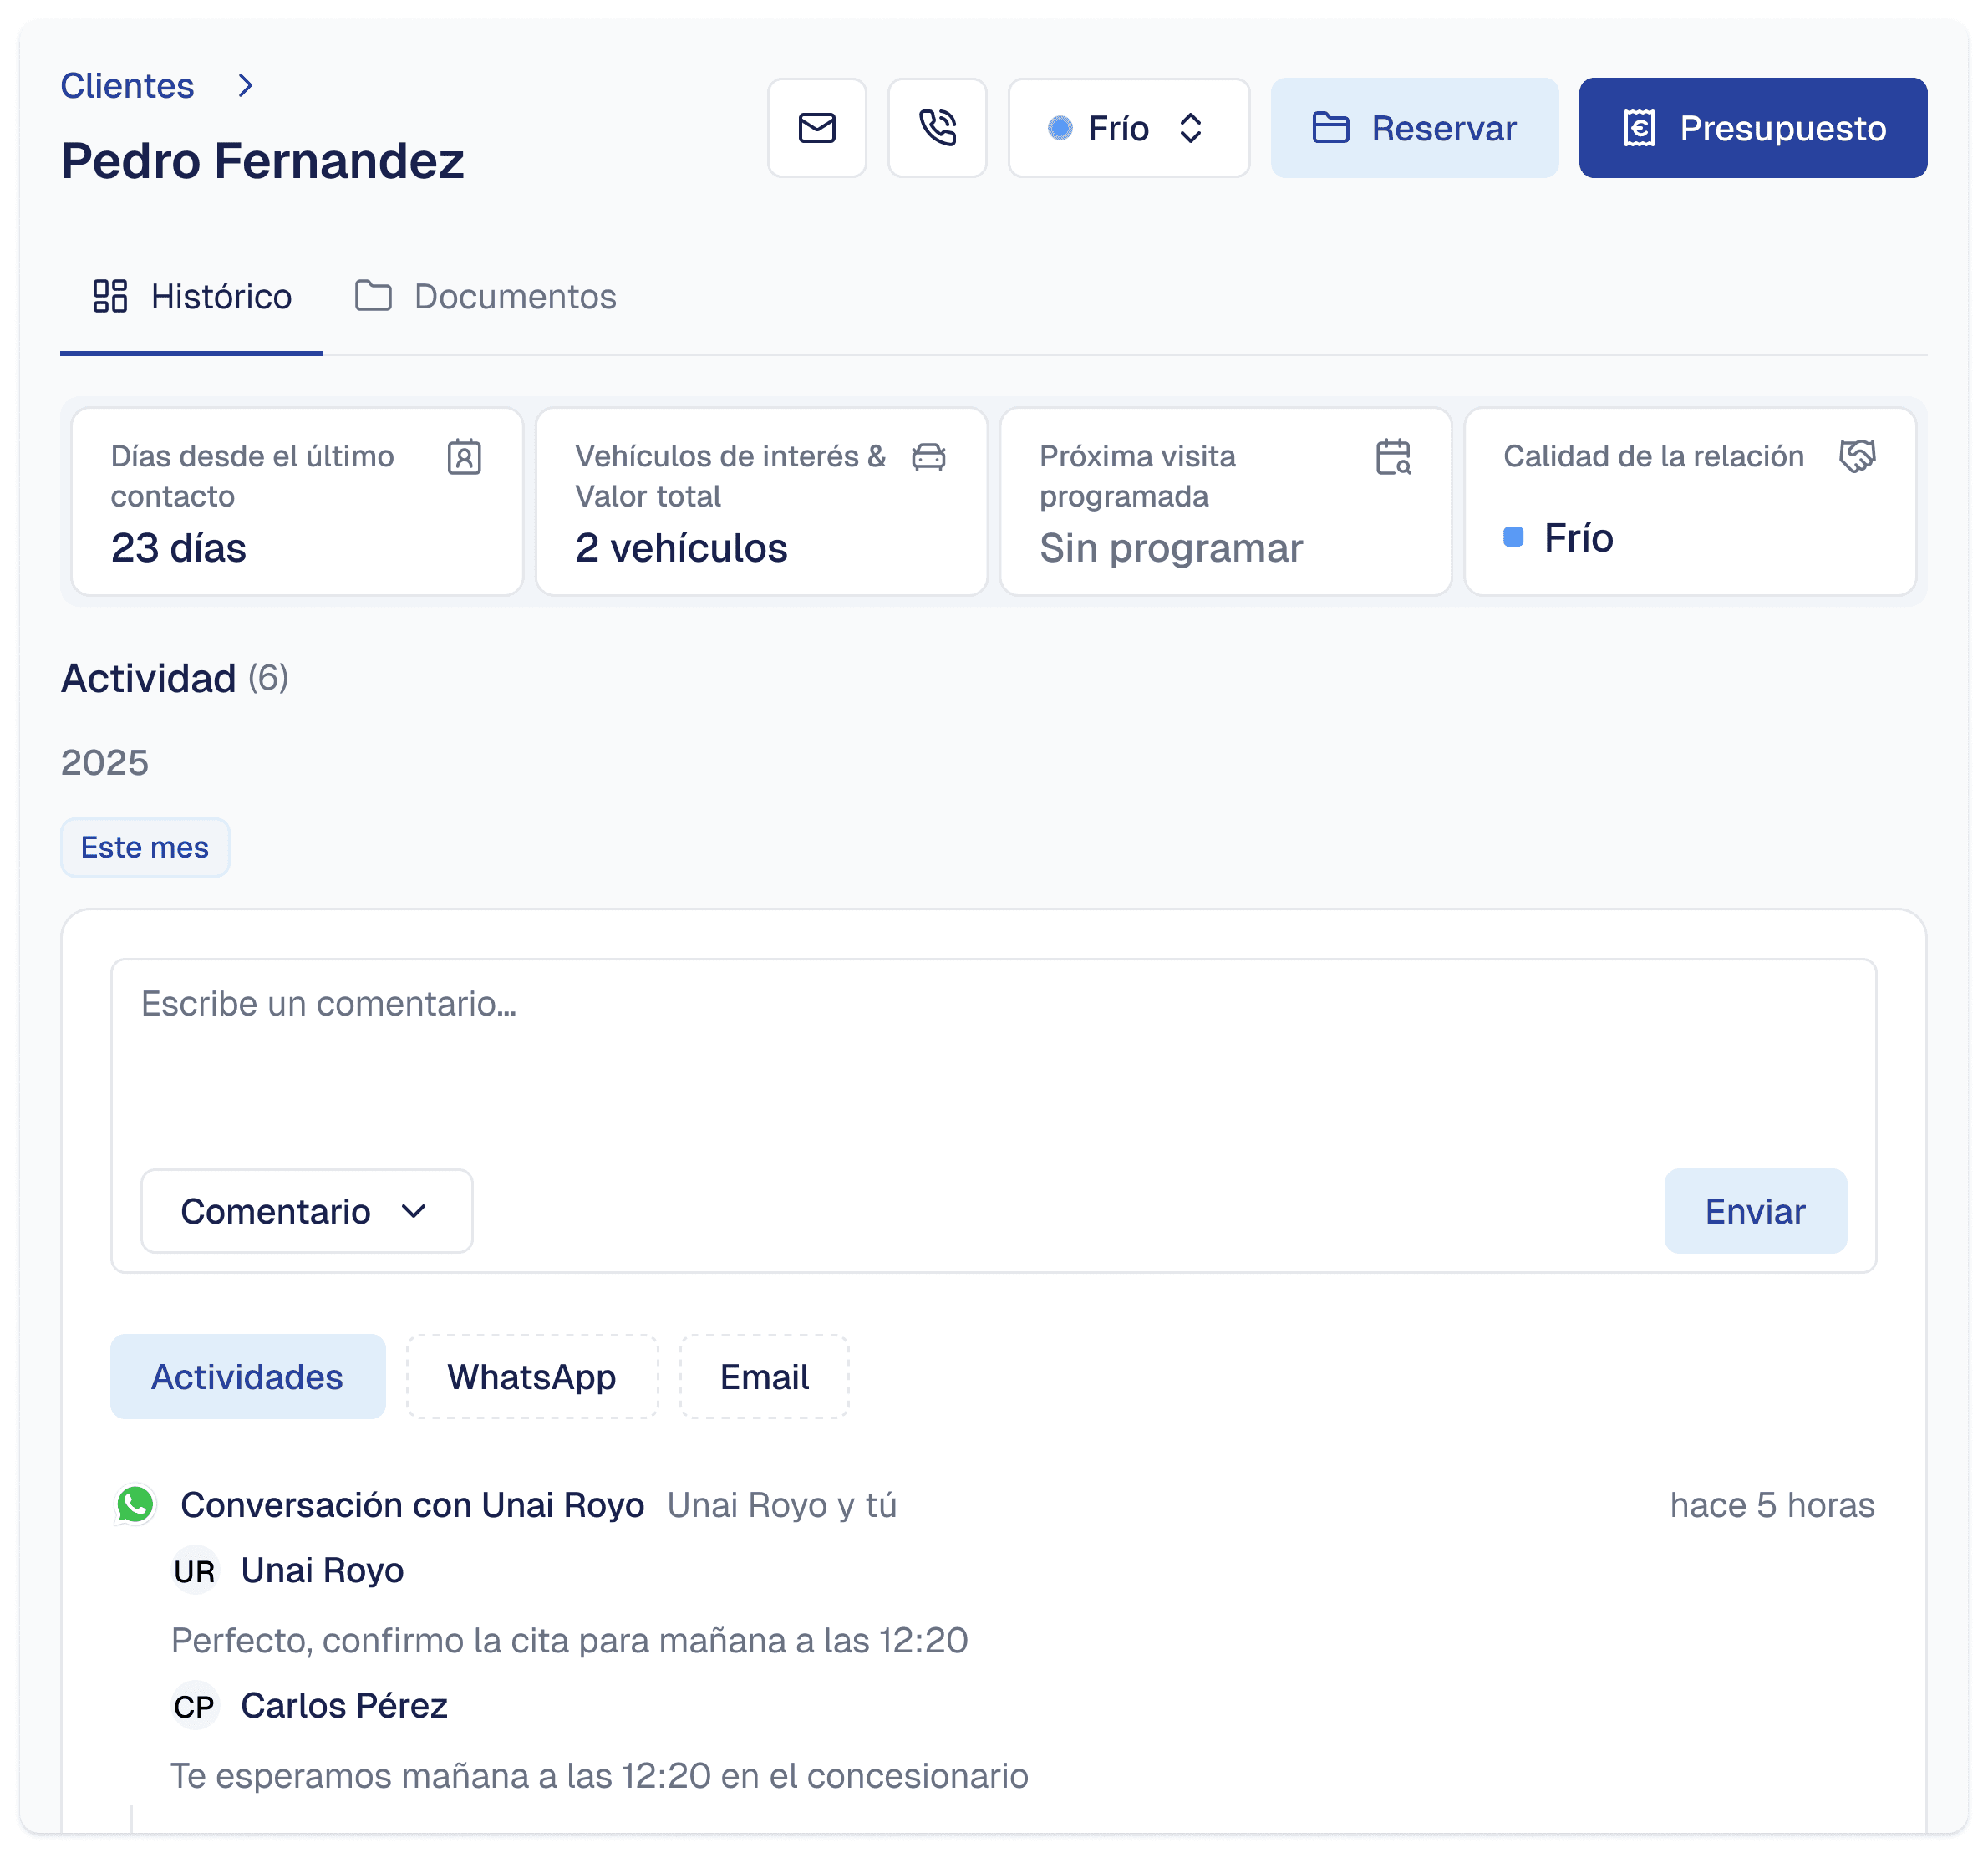
Task: Click the contact card icon on días card
Action: [465, 457]
